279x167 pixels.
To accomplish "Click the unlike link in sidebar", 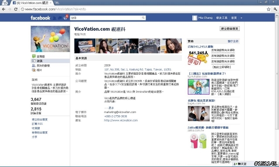I will pyautogui.click(x=36, y=128).
